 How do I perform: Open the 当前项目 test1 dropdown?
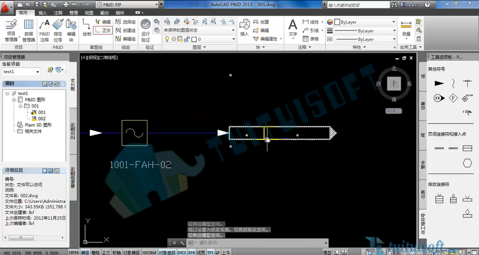point(21,72)
